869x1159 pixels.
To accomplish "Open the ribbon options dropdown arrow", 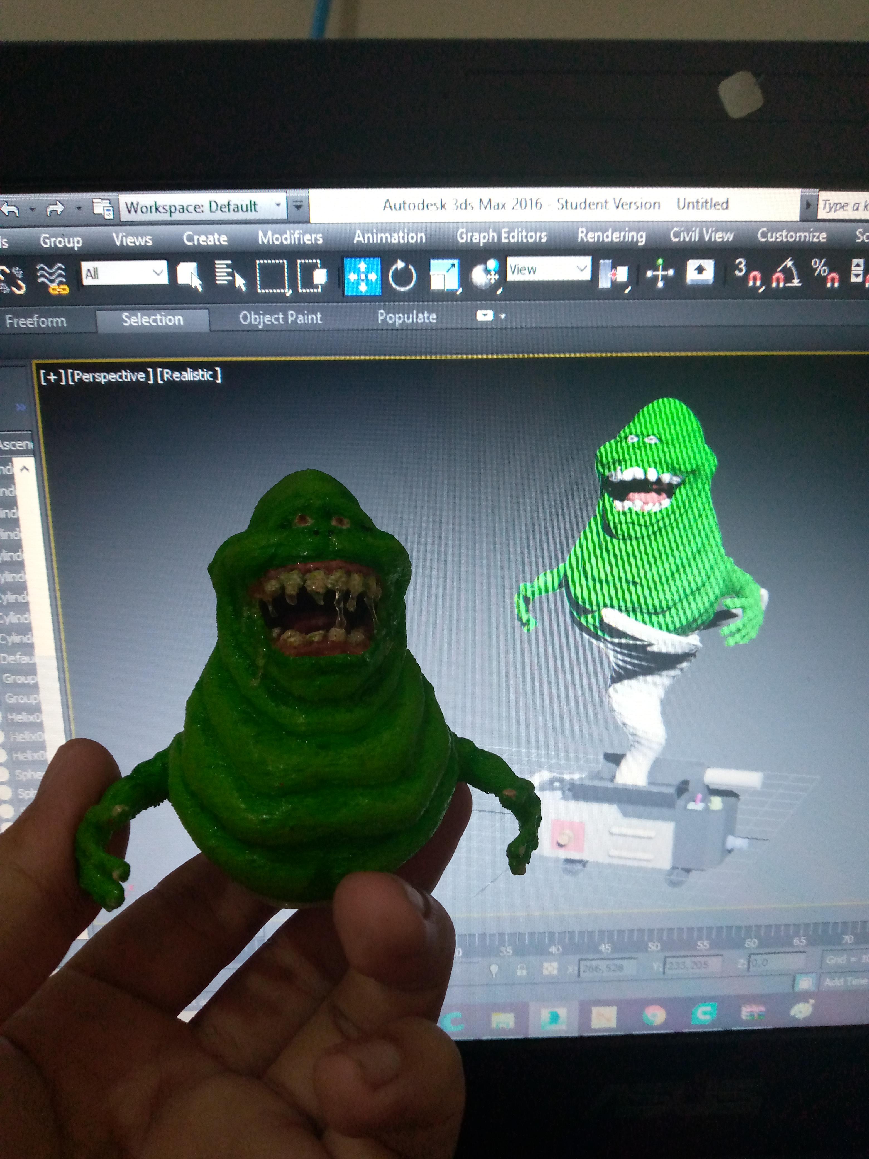I will point(503,316).
